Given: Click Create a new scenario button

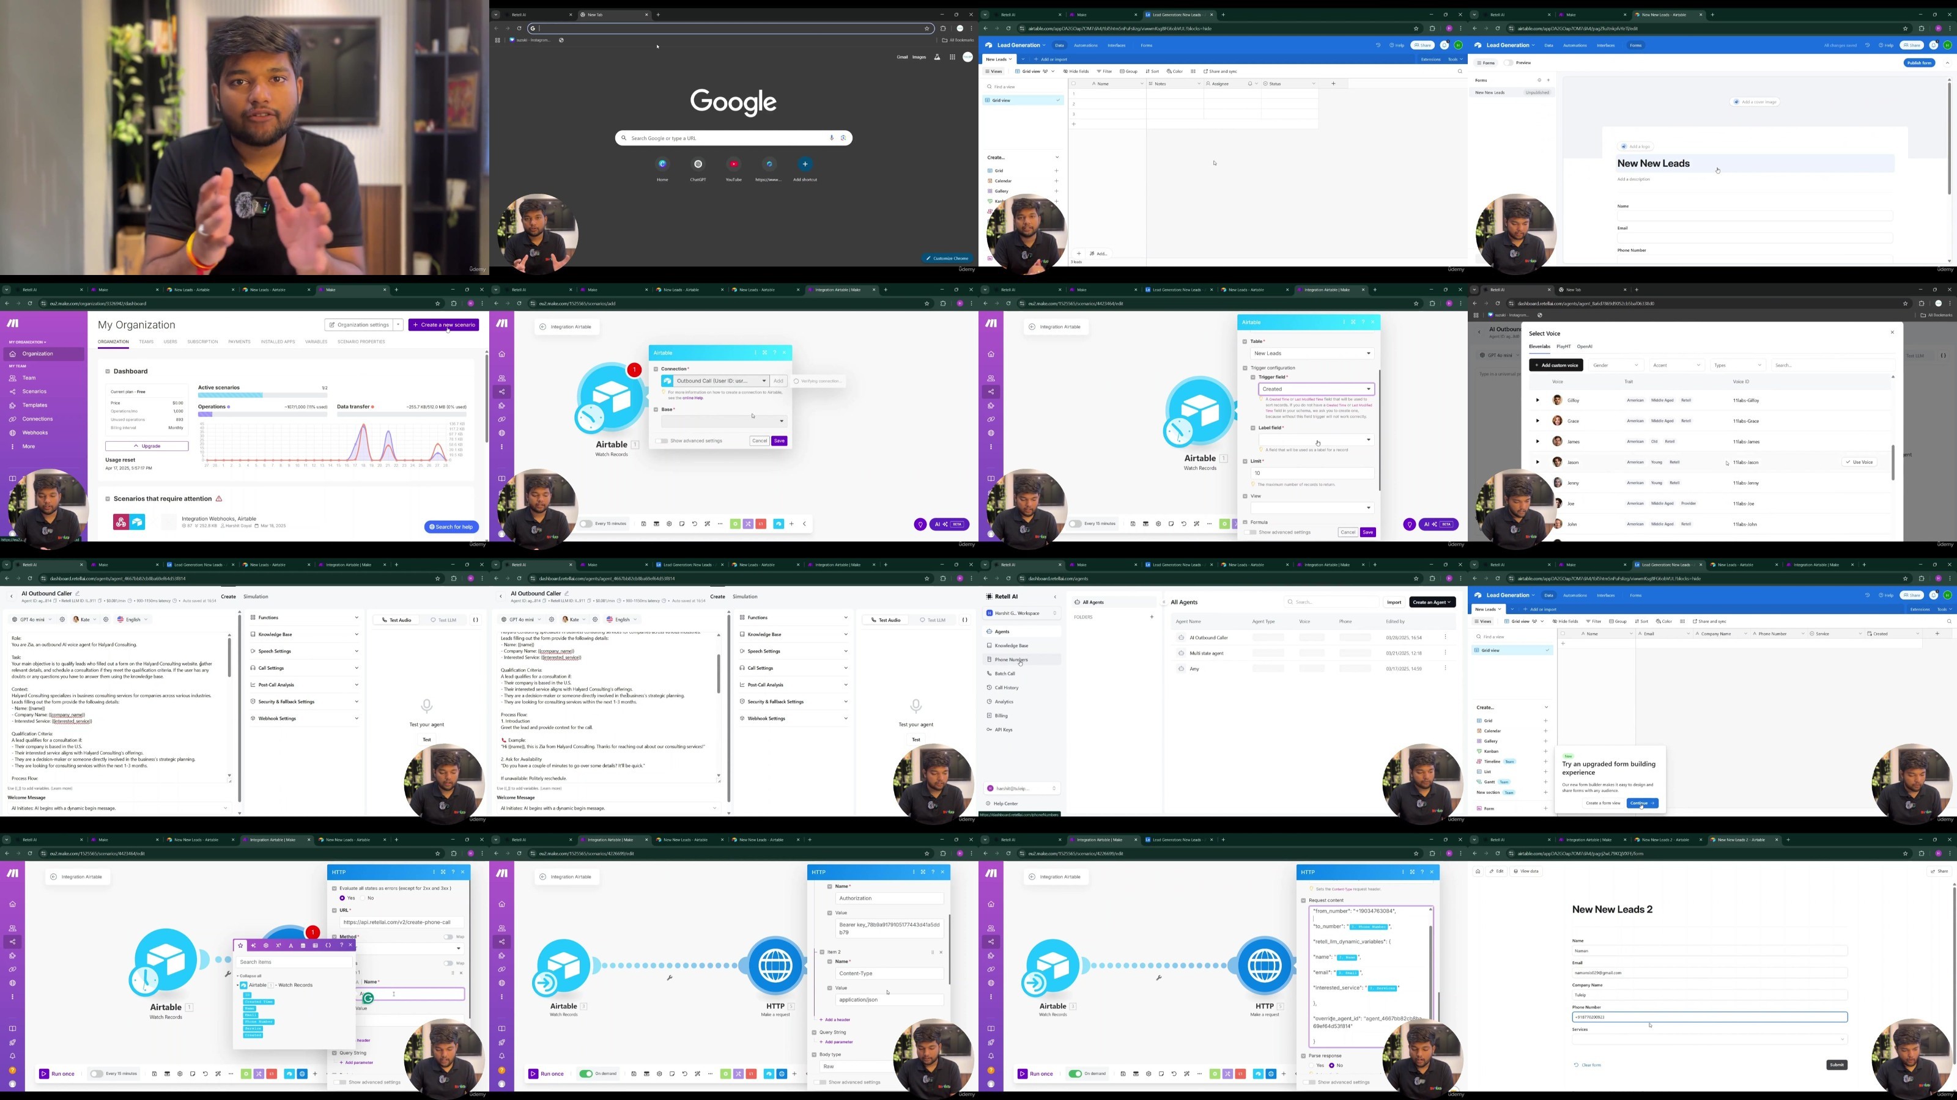Looking at the screenshot, I should 443,325.
